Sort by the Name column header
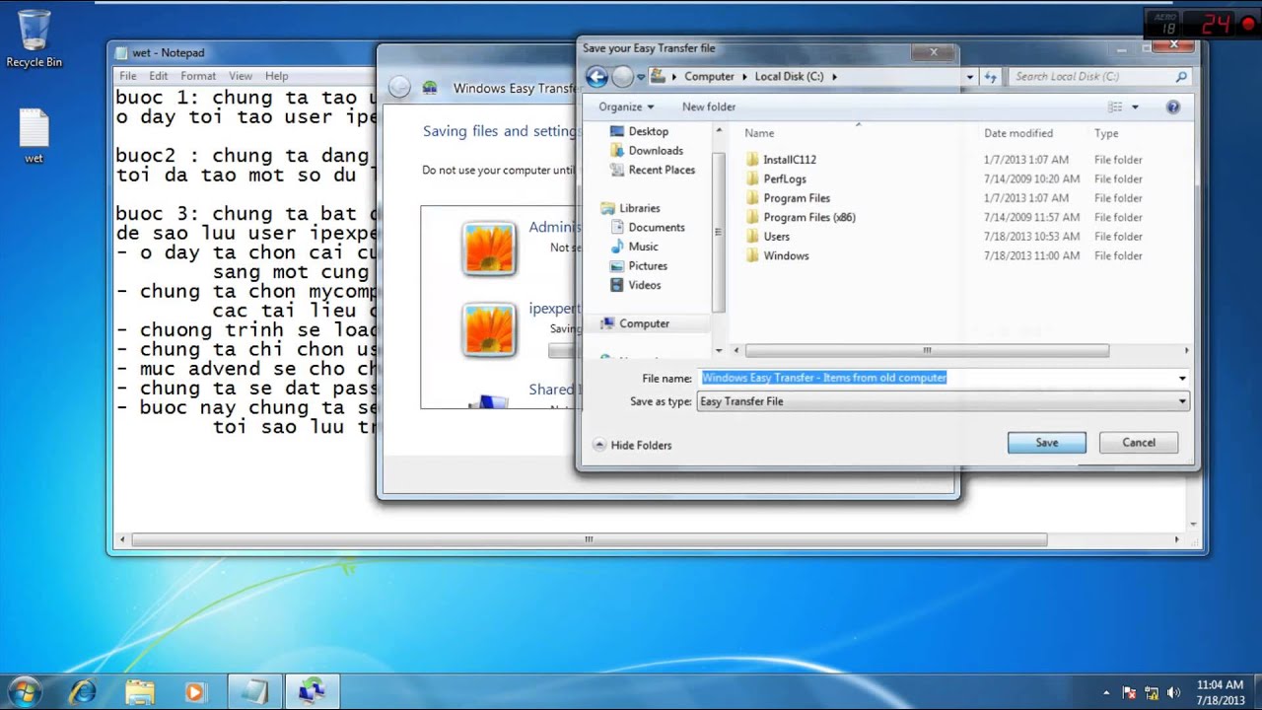The height and width of the screenshot is (710, 1262). (759, 133)
